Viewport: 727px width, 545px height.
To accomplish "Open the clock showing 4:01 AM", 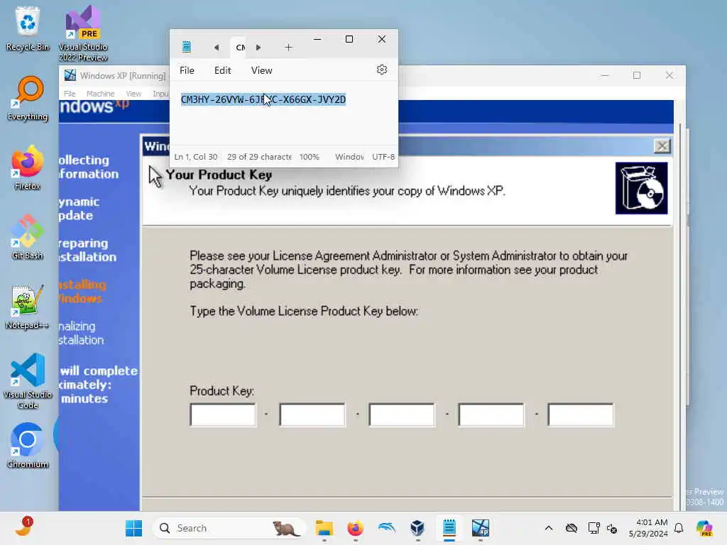I will point(647,528).
